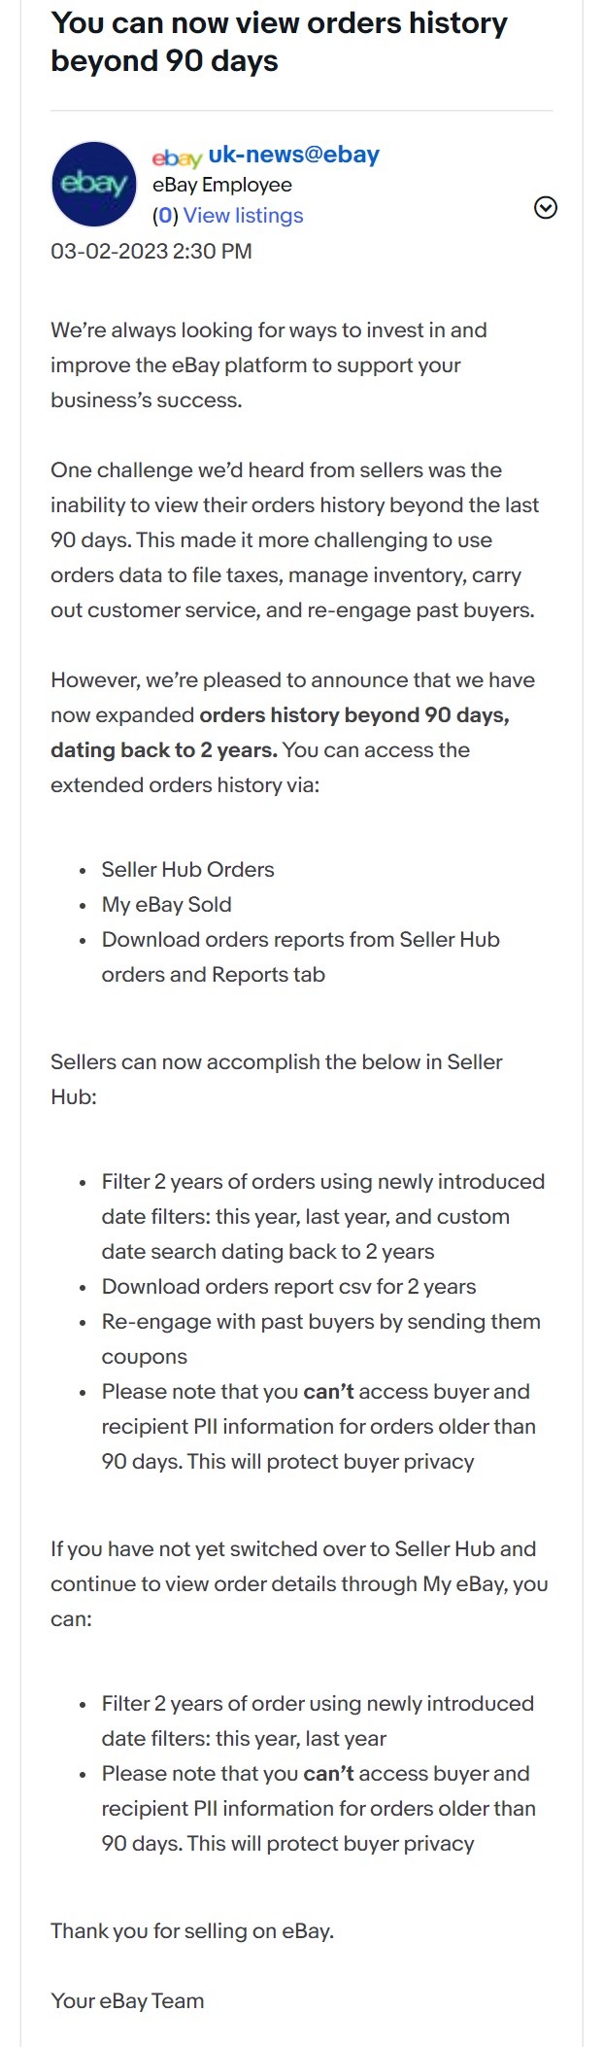Click the (0) feedback score link

point(165,216)
